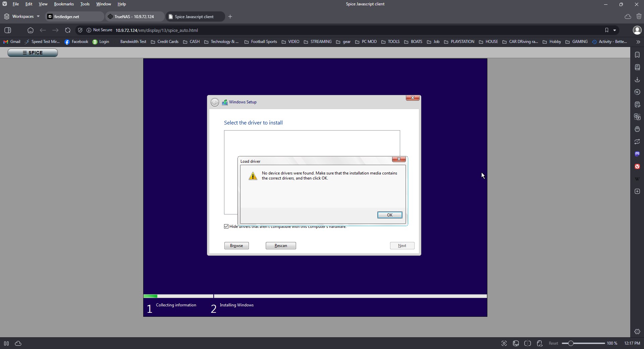This screenshot has height=349, width=644.
Task: Click the Add Web Panel plus icon
Action: (637, 191)
